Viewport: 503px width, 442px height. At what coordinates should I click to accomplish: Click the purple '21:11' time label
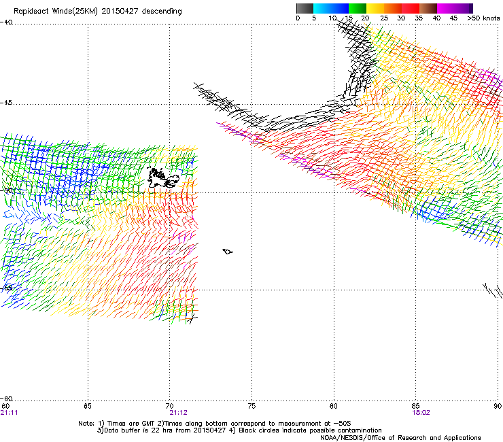[9, 413]
